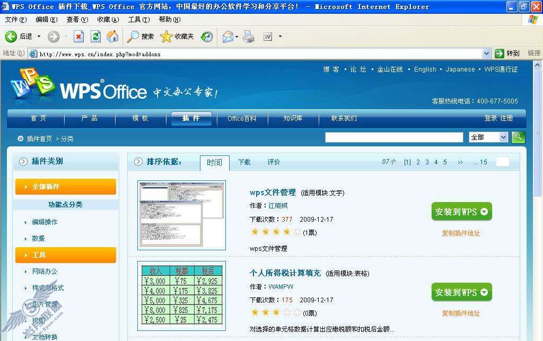Click the 论坛 top link
The width and height of the screenshot is (543, 341).
click(x=358, y=69)
